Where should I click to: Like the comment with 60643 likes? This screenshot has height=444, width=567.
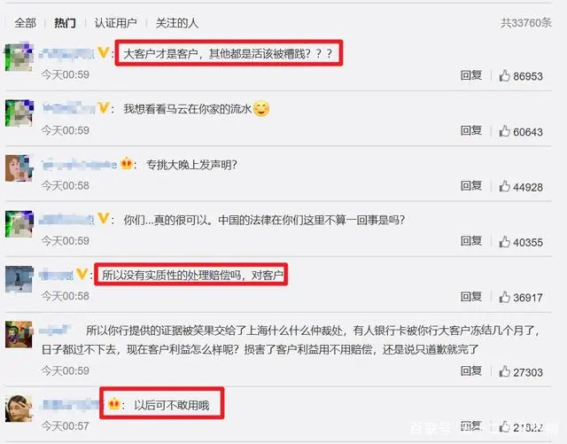click(504, 131)
